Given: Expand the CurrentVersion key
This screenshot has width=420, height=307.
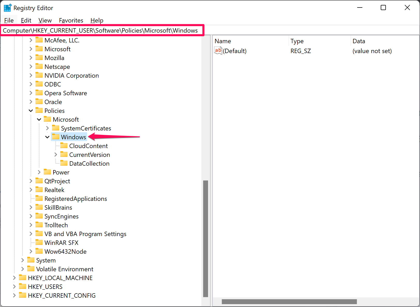Looking at the screenshot, I should point(56,155).
